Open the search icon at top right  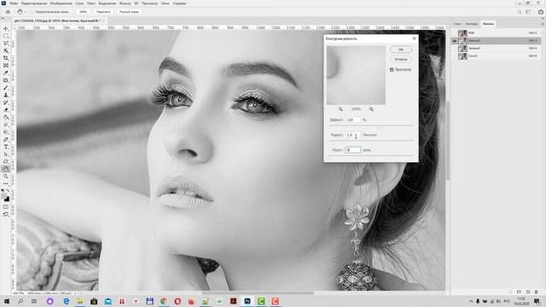(520, 12)
